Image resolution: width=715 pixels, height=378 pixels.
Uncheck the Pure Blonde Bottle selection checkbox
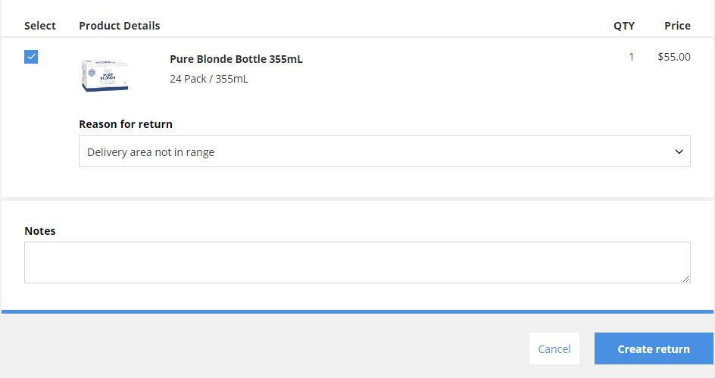(x=31, y=57)
